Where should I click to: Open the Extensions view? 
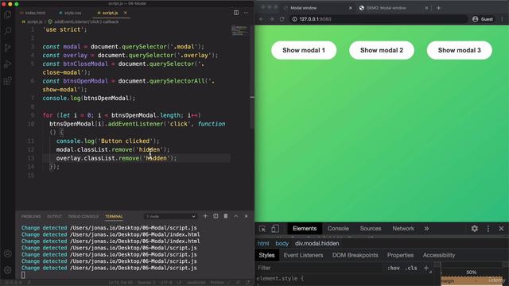[x=7, y=81]
